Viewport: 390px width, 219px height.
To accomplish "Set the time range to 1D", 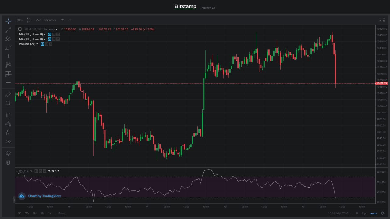I will pyautogui.click(x=19, y=214).
